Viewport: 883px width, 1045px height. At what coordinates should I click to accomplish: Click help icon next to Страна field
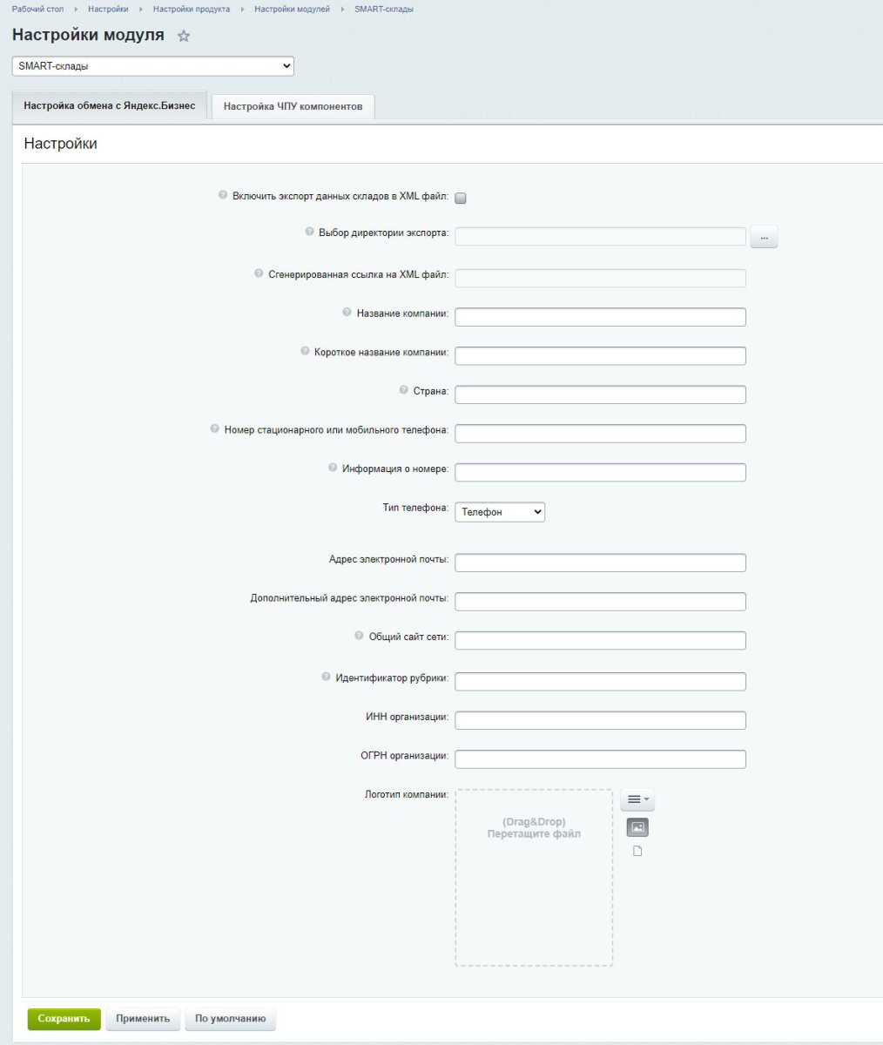pyautogui.click(x=403, y=390)
